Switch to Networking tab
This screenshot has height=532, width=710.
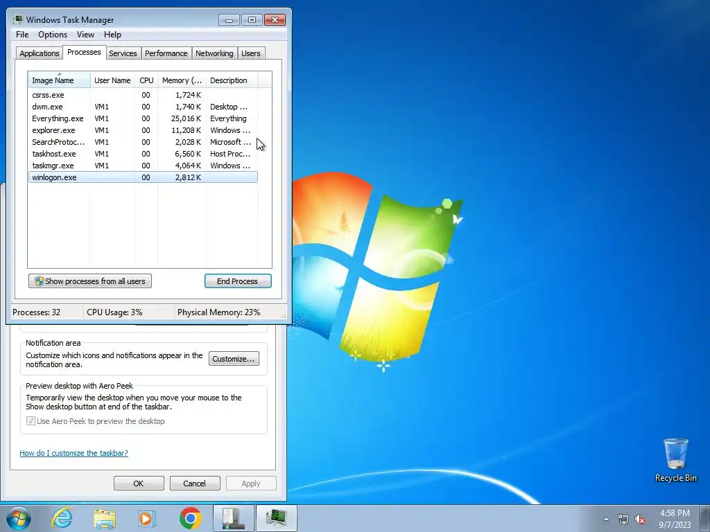point(214,53)
